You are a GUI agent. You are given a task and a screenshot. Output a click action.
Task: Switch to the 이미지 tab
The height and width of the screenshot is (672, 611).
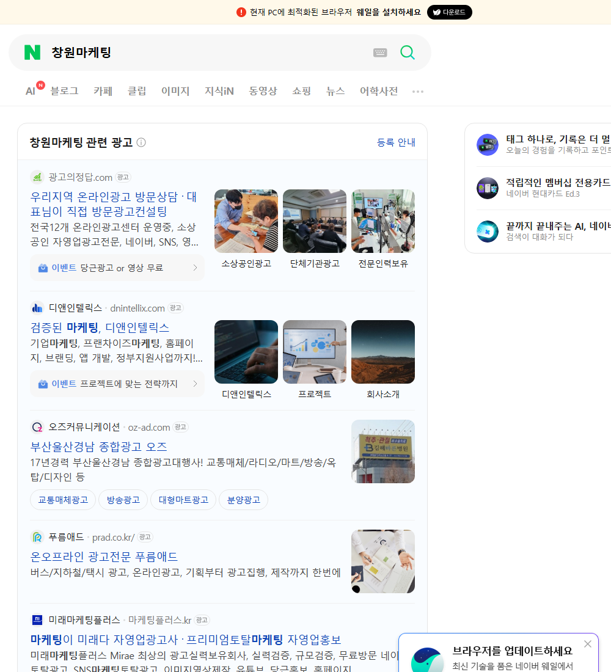(x=175, y=91)
